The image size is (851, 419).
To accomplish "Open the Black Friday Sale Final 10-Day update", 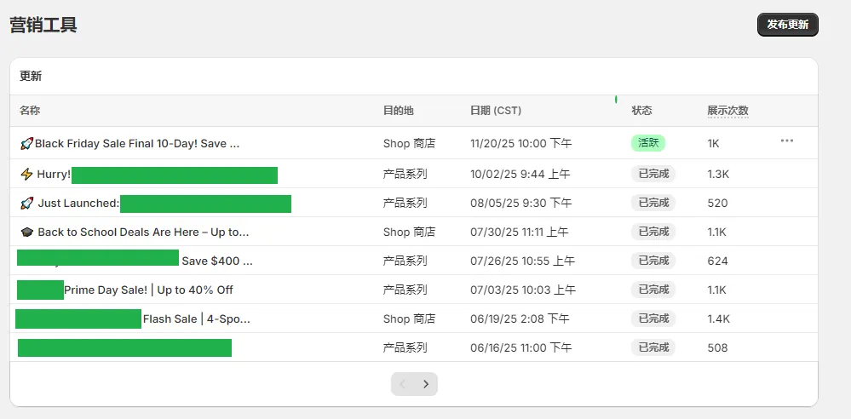I will (136, 144).
